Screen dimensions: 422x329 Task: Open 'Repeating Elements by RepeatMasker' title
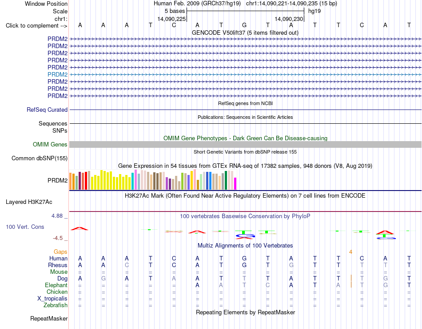point(245,312)
